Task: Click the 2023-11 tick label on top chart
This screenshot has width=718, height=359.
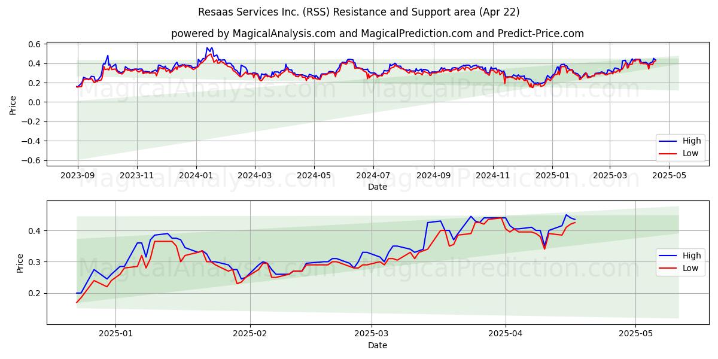Action: 137,175
